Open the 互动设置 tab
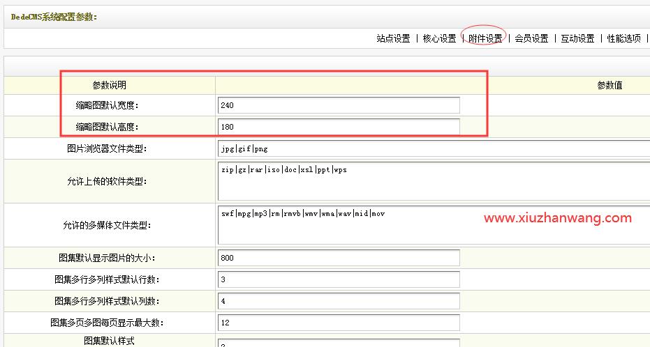650x347 pixels. pos(577,39)
